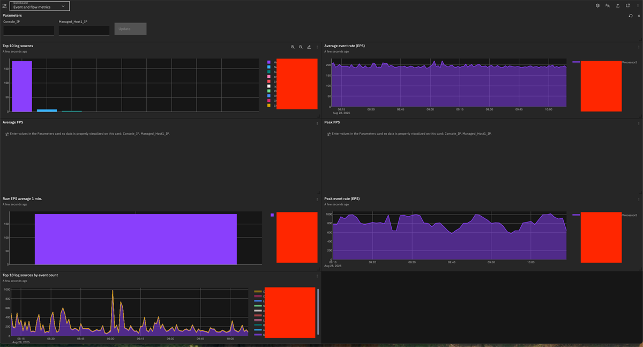Click the translate icon in the top toolbar

tap(608, 6)
